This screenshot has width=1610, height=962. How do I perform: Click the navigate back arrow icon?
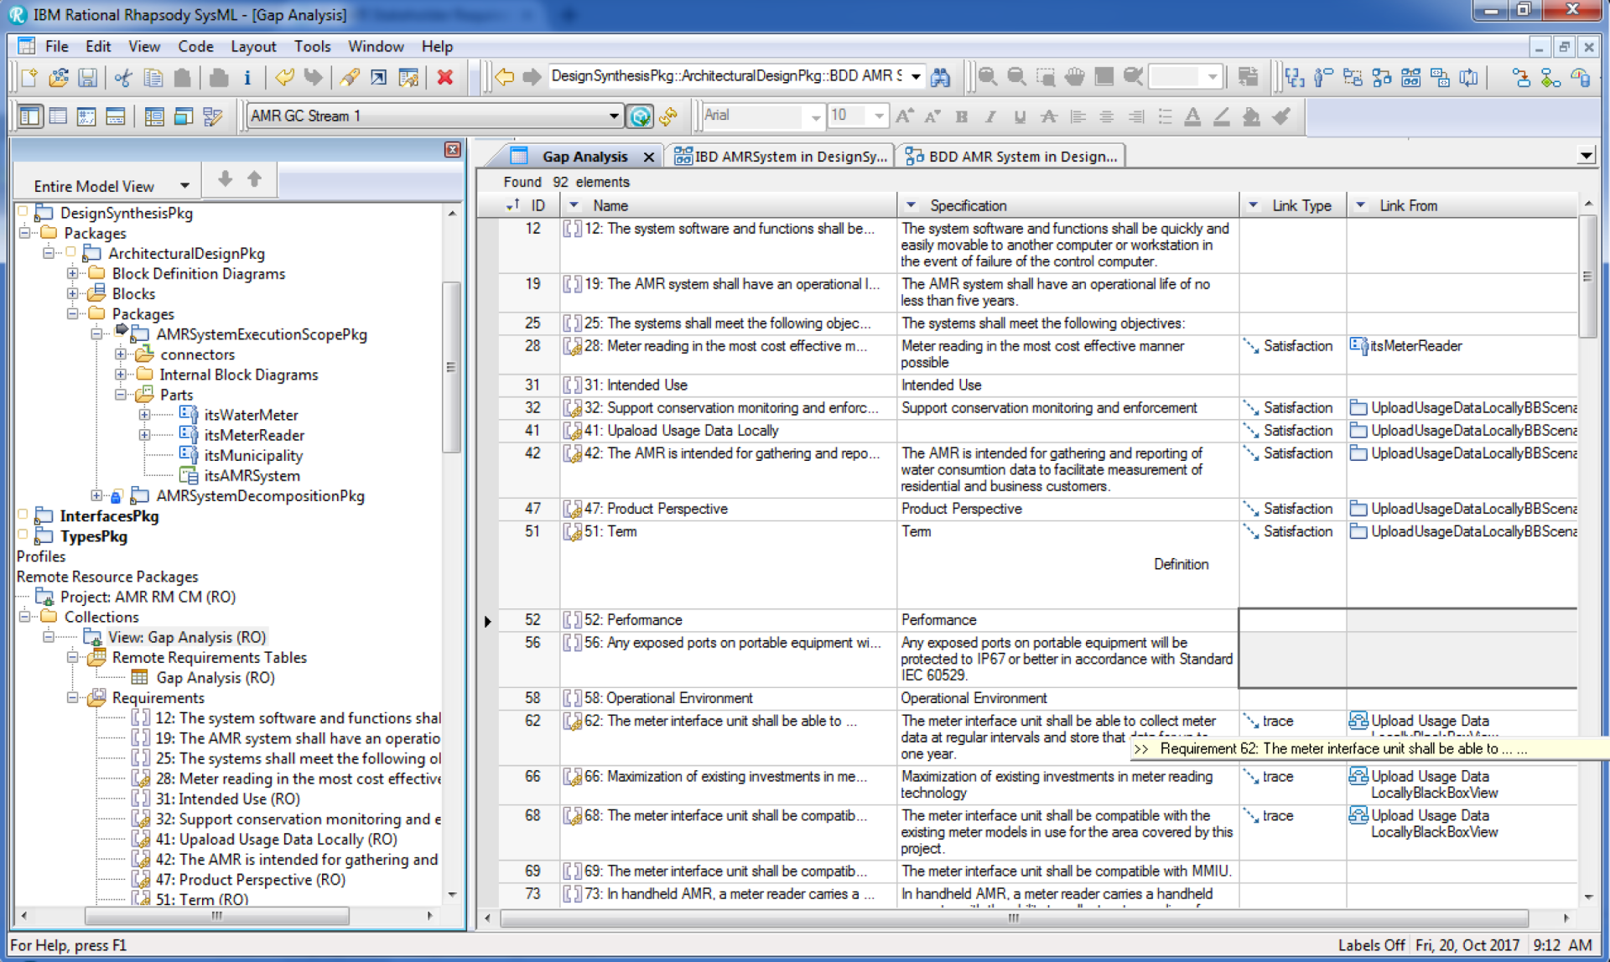(x=504, y=78)
